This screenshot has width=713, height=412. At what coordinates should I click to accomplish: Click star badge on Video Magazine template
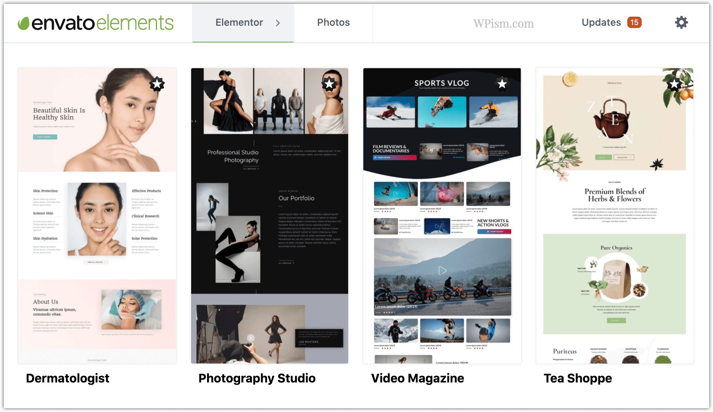[x=502, y=84]
